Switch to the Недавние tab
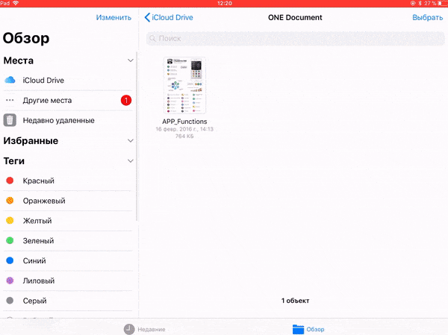 tap(145, 329)
